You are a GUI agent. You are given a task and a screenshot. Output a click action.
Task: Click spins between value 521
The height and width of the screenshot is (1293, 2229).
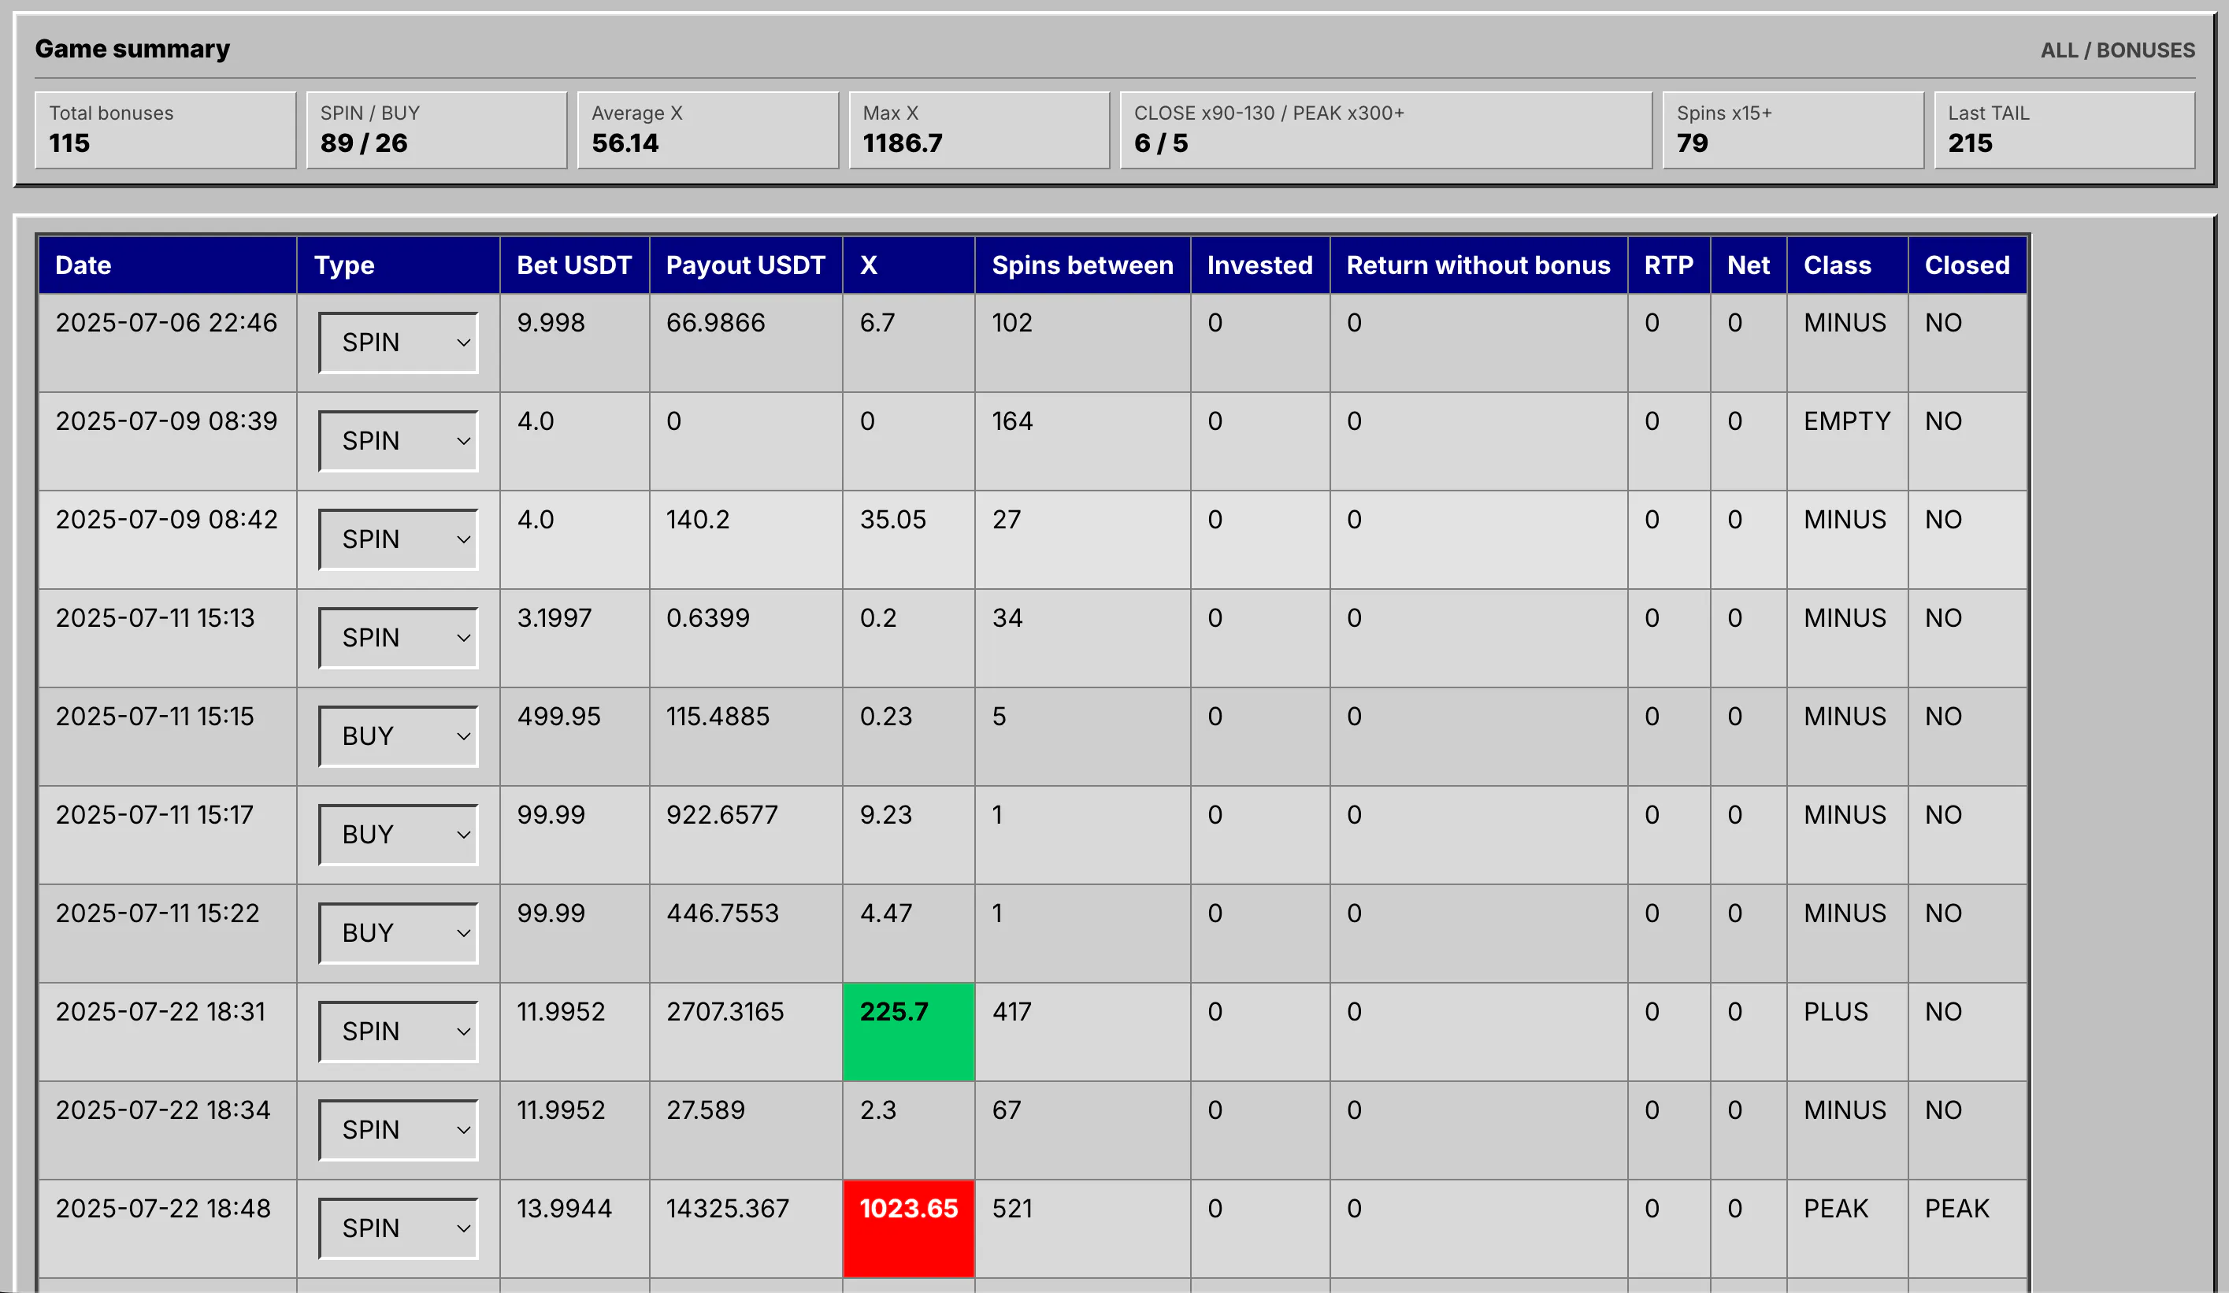point(1012,1209)
